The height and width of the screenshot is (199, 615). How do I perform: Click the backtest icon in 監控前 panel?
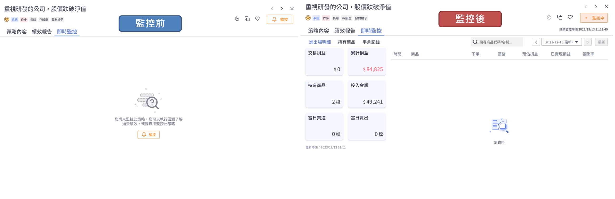tap(237, 19)
